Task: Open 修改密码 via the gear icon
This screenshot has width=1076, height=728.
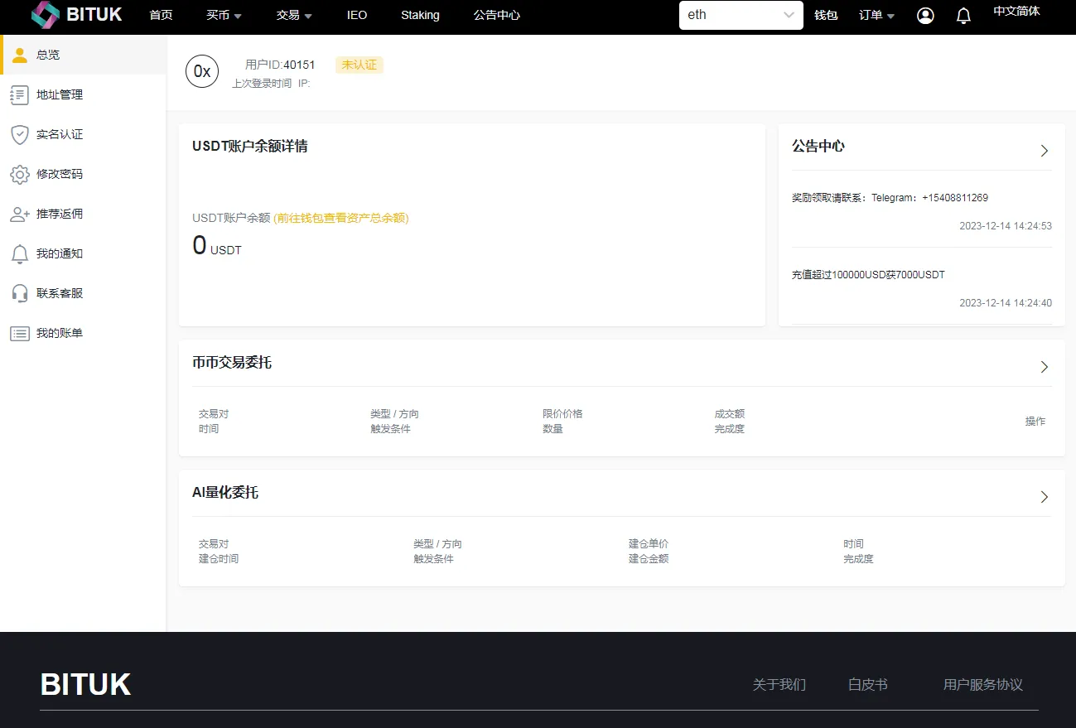Action: click(19, 174)
